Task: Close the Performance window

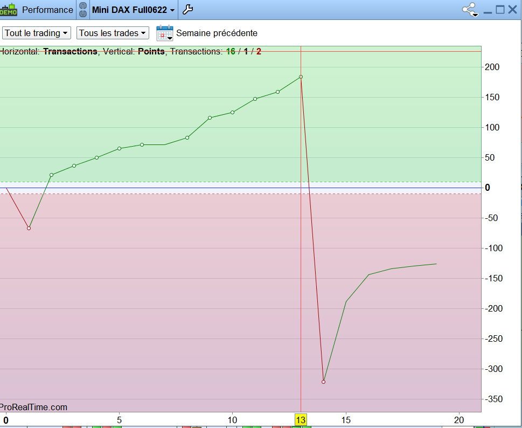Action: click(513, 10)
